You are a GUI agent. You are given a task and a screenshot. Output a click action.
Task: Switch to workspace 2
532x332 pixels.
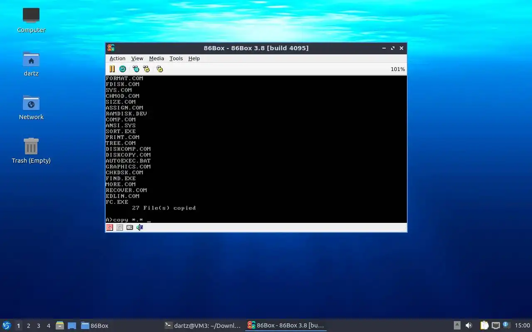[x=28, y=326]
